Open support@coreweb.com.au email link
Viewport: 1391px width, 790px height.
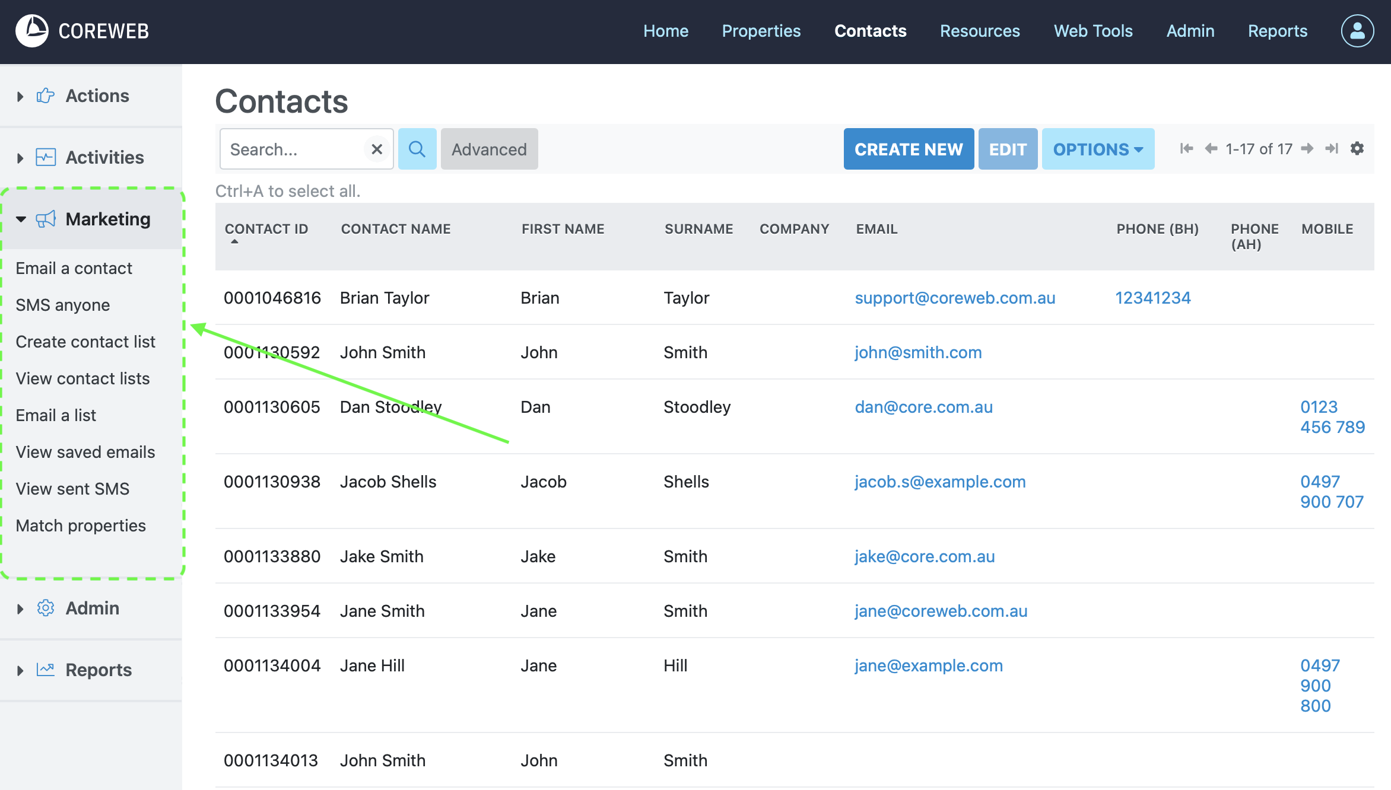click(954, 298)
